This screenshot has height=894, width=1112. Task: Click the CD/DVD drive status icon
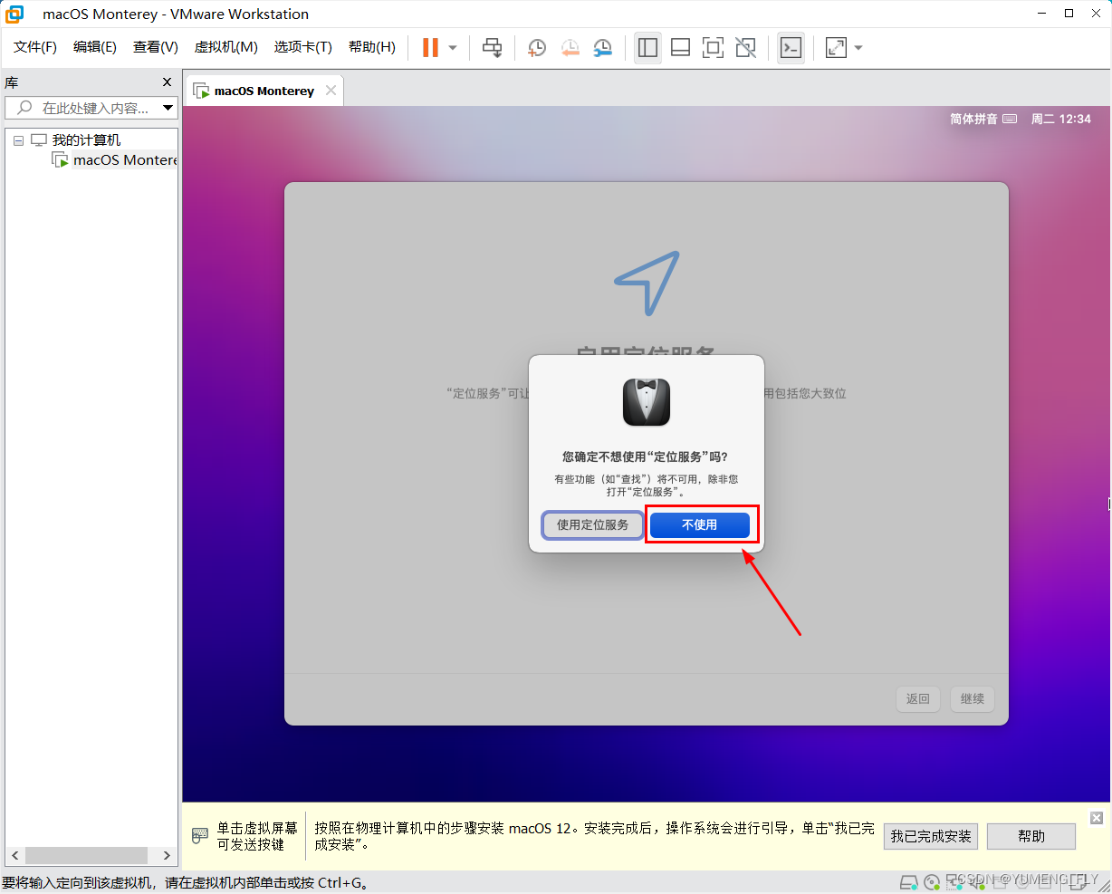pos(932,882)
